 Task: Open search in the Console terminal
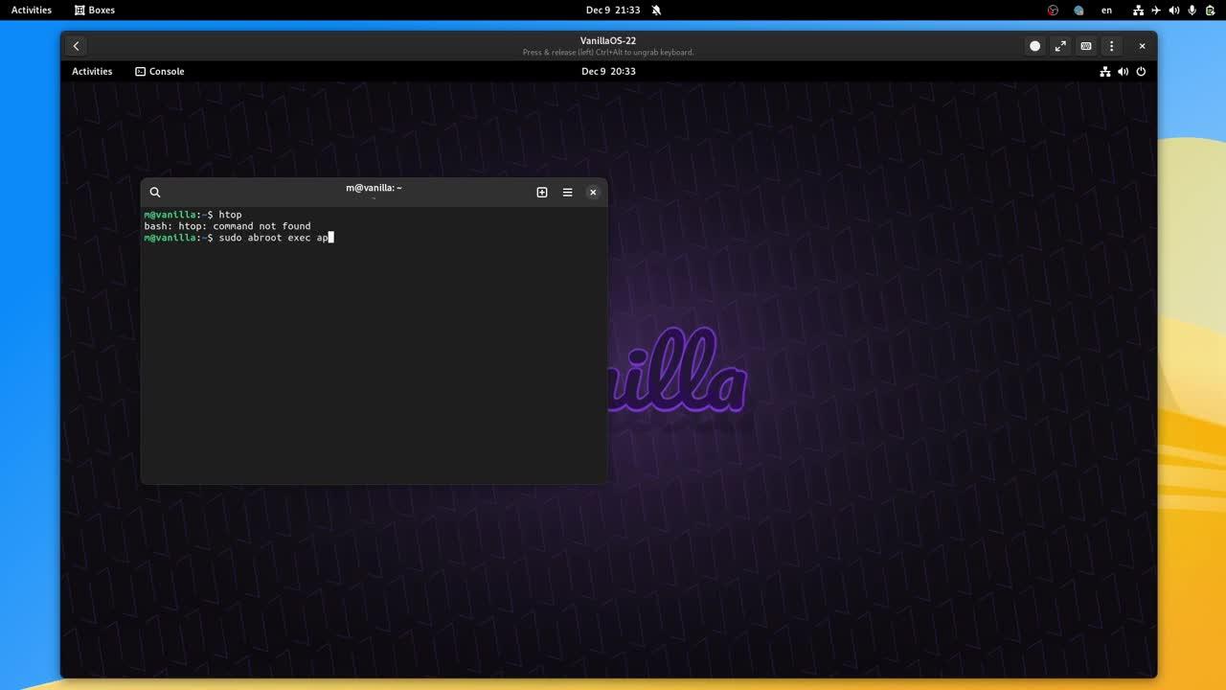(155, 192)
